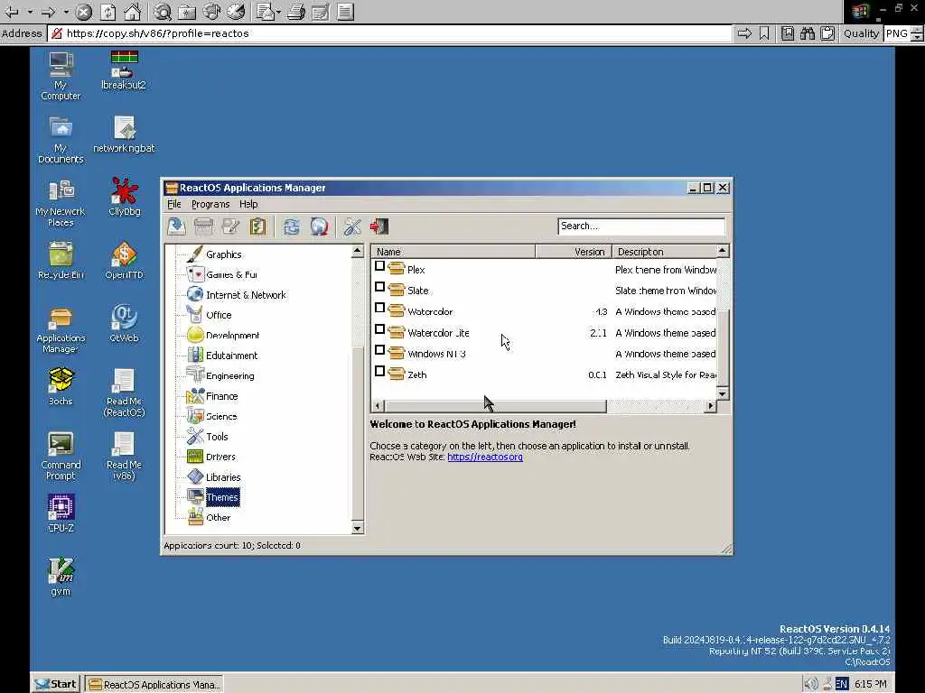This screenshot has width=925, height=693.
Task: Select the Graphics category
Action: point(224,254)
